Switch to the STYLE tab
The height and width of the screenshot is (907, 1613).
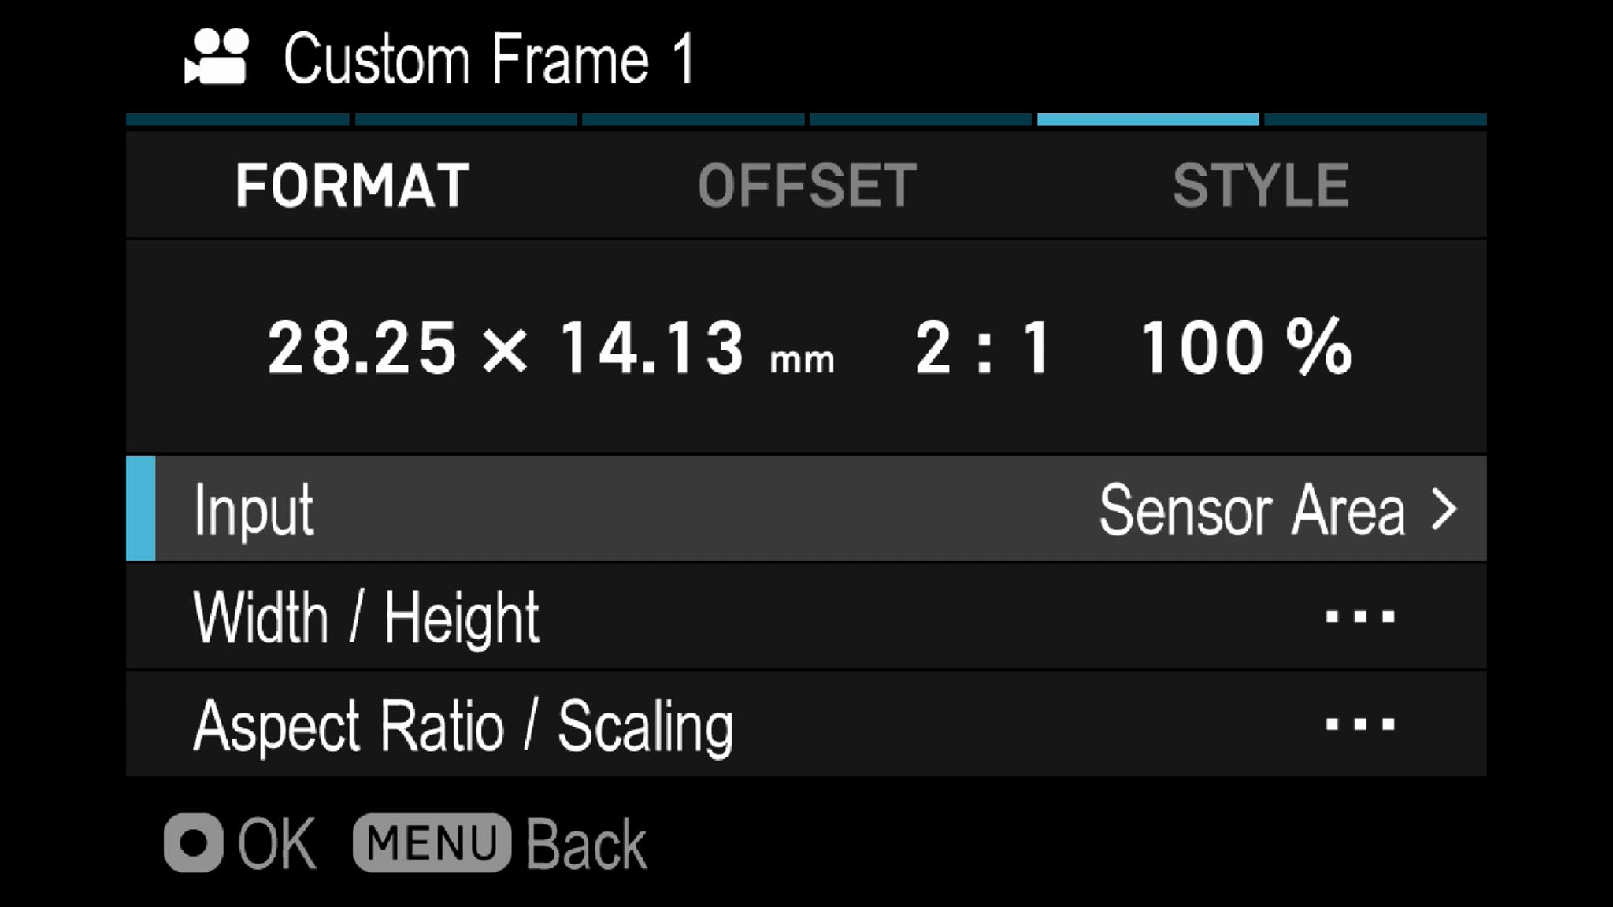[1261, 186]
